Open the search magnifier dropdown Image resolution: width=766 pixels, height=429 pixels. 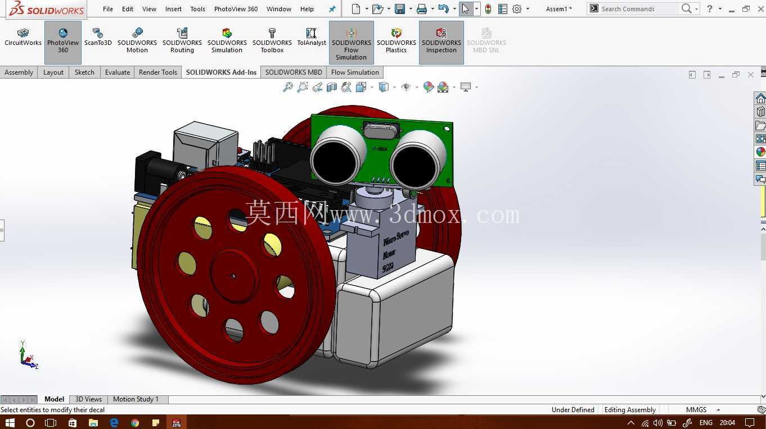point(696,9)
